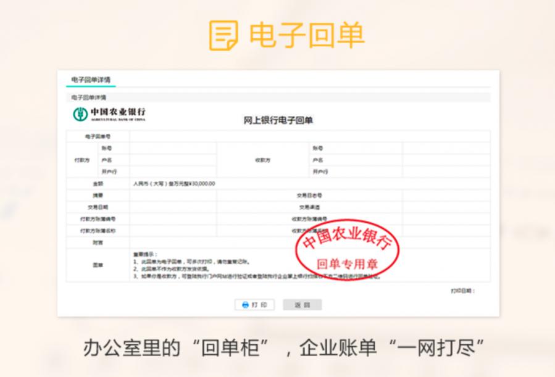
Task: Click the 重要提示 heading text
Action: (145, 254)
